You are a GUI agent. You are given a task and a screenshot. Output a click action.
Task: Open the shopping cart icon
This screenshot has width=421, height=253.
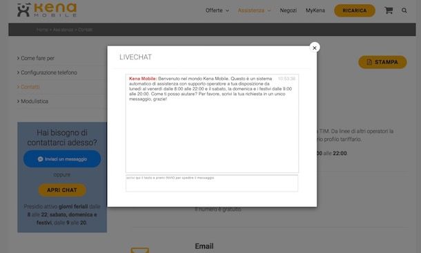(x=389, y=10)
